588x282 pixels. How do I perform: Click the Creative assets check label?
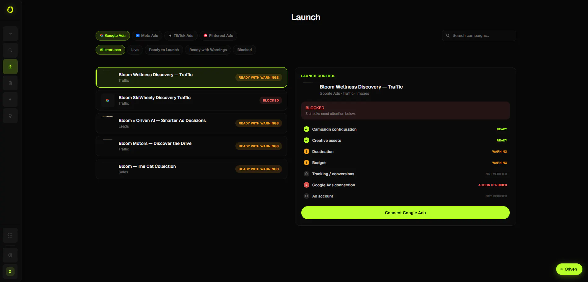click(x=327, y=141)
